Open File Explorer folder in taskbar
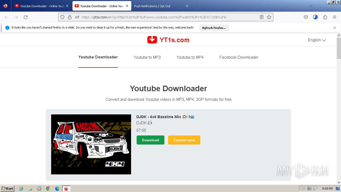 coord(30,189)
